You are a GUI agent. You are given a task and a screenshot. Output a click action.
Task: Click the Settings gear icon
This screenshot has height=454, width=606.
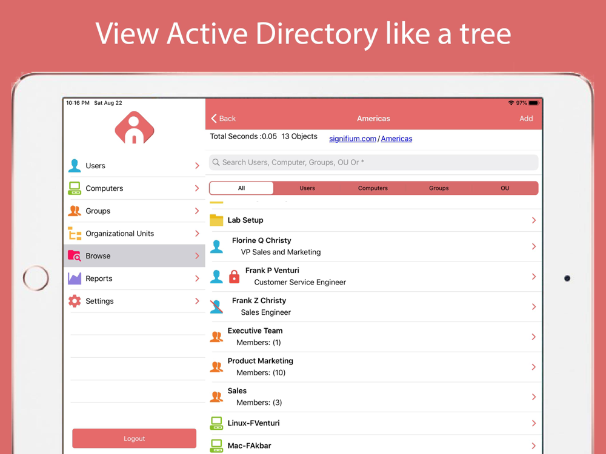75,301
